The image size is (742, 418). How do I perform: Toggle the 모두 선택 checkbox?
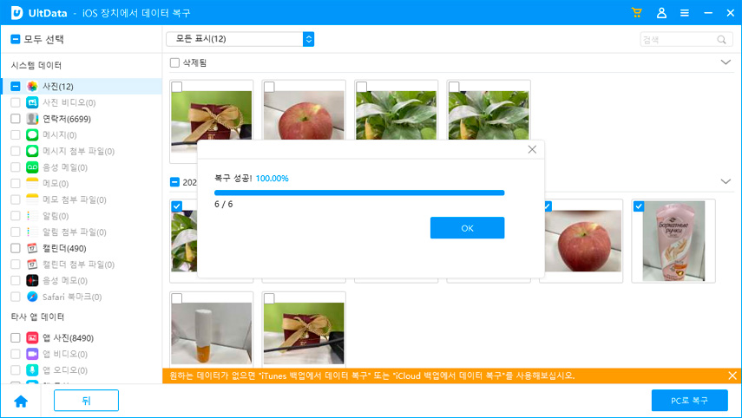tap(15, 39)
